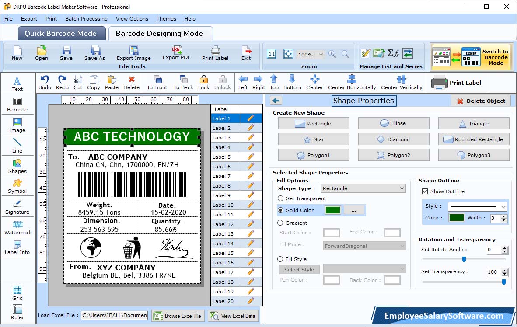This screenshot has width=517, height=327.
Task: Increase outline Width with up arrow
Action: click(x=504, y=216)
